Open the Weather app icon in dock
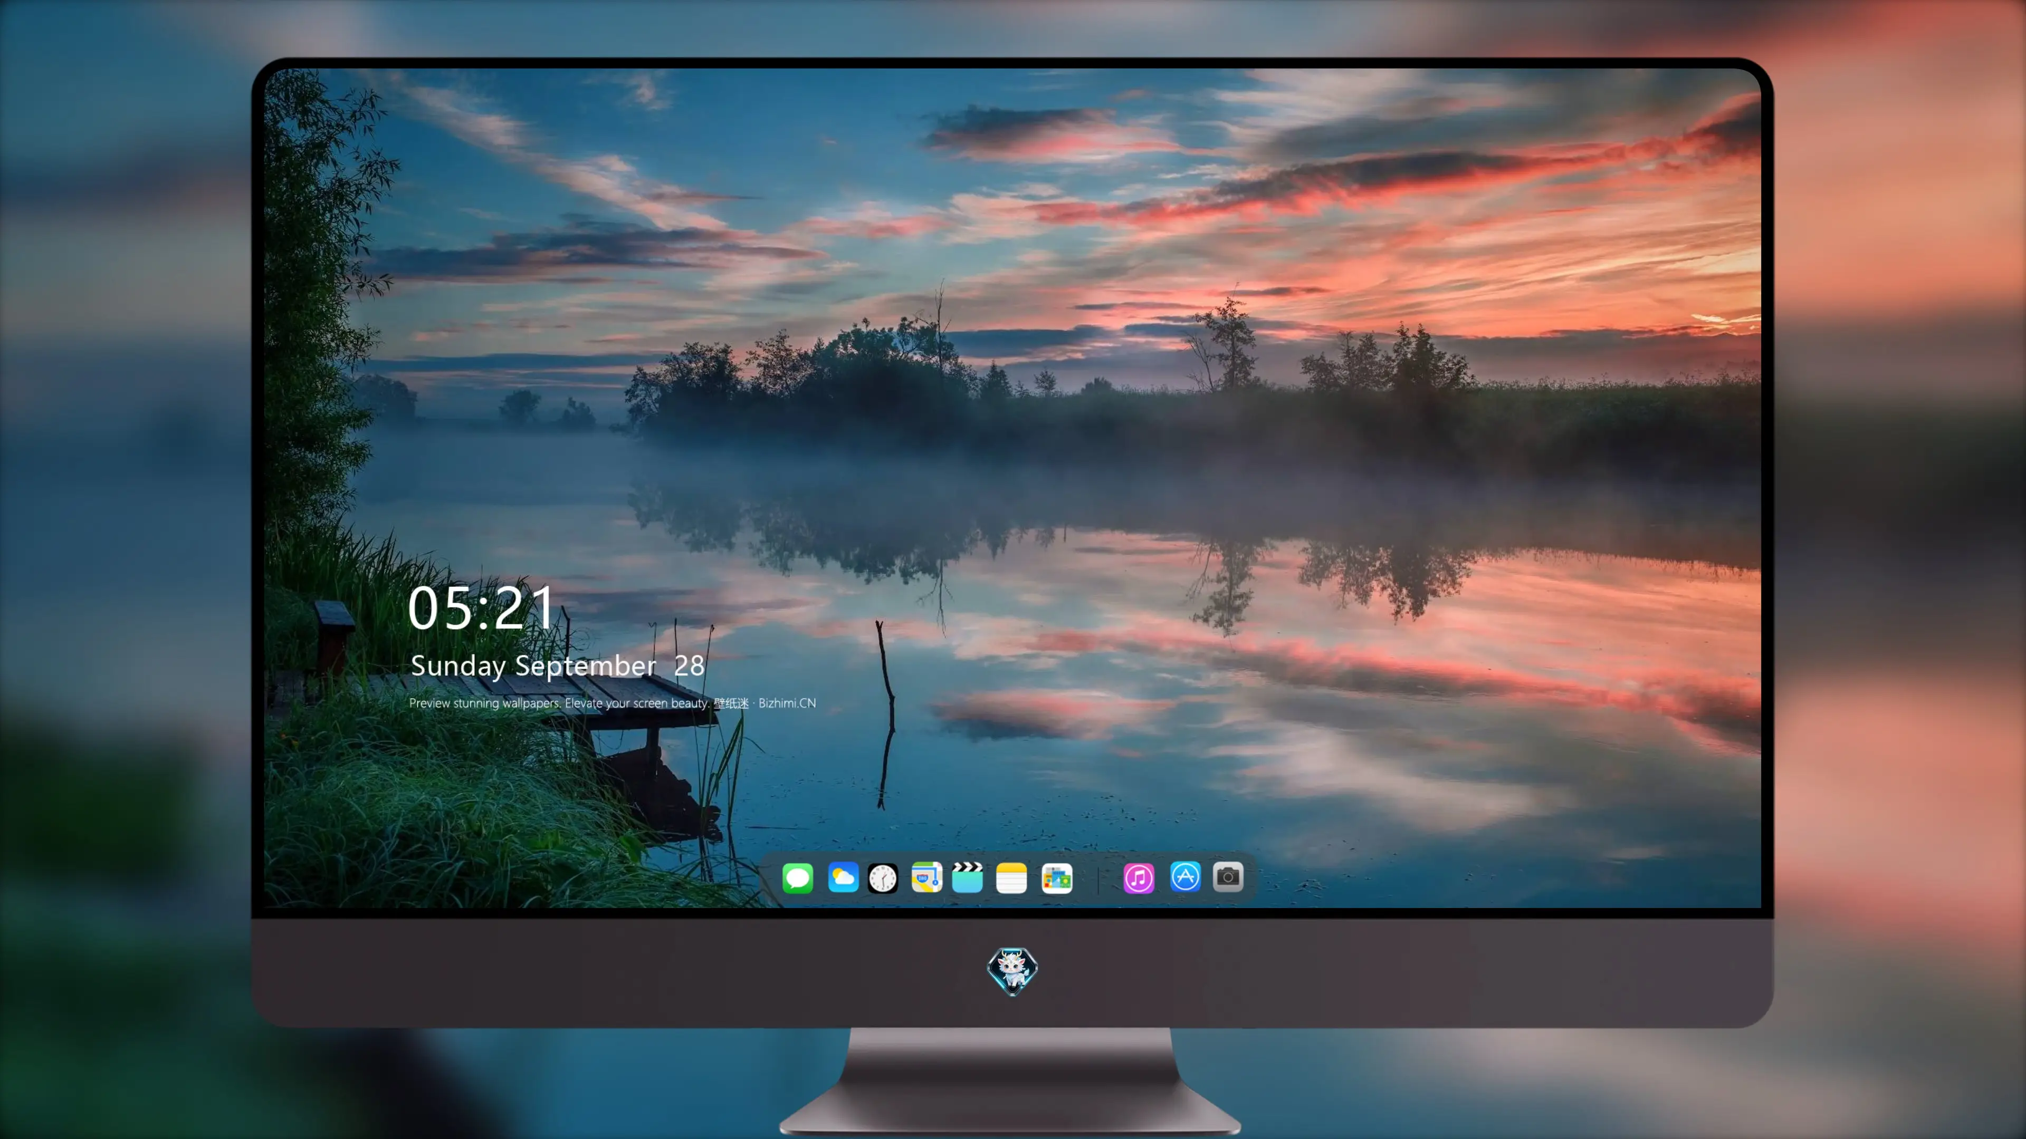 [843, 877]
